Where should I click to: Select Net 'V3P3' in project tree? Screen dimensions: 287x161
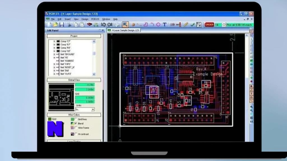[x=65, y=64]
